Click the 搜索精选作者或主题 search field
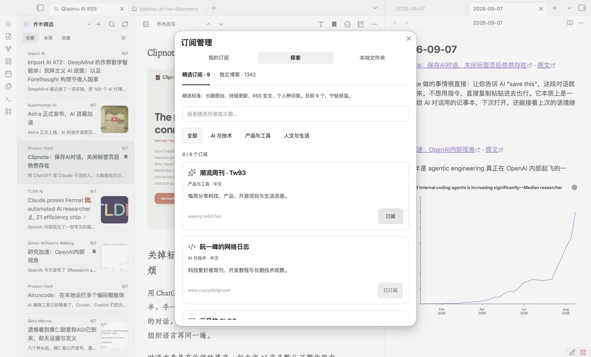The height and width of the screenshot is (357, 591). 295,114
